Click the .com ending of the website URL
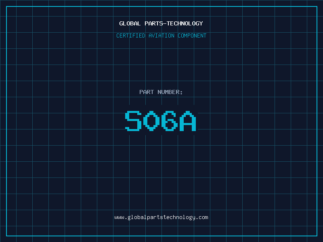 (x=203, y=217)
